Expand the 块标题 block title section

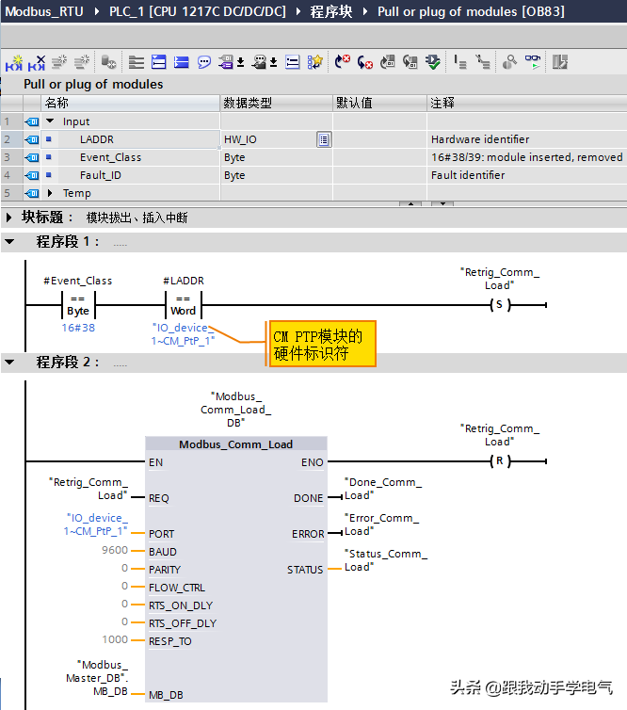(x=9, y=218)
